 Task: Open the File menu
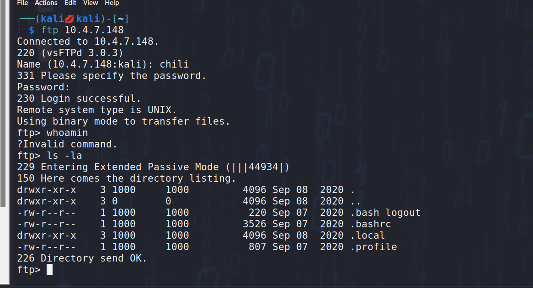click(22, 3)
